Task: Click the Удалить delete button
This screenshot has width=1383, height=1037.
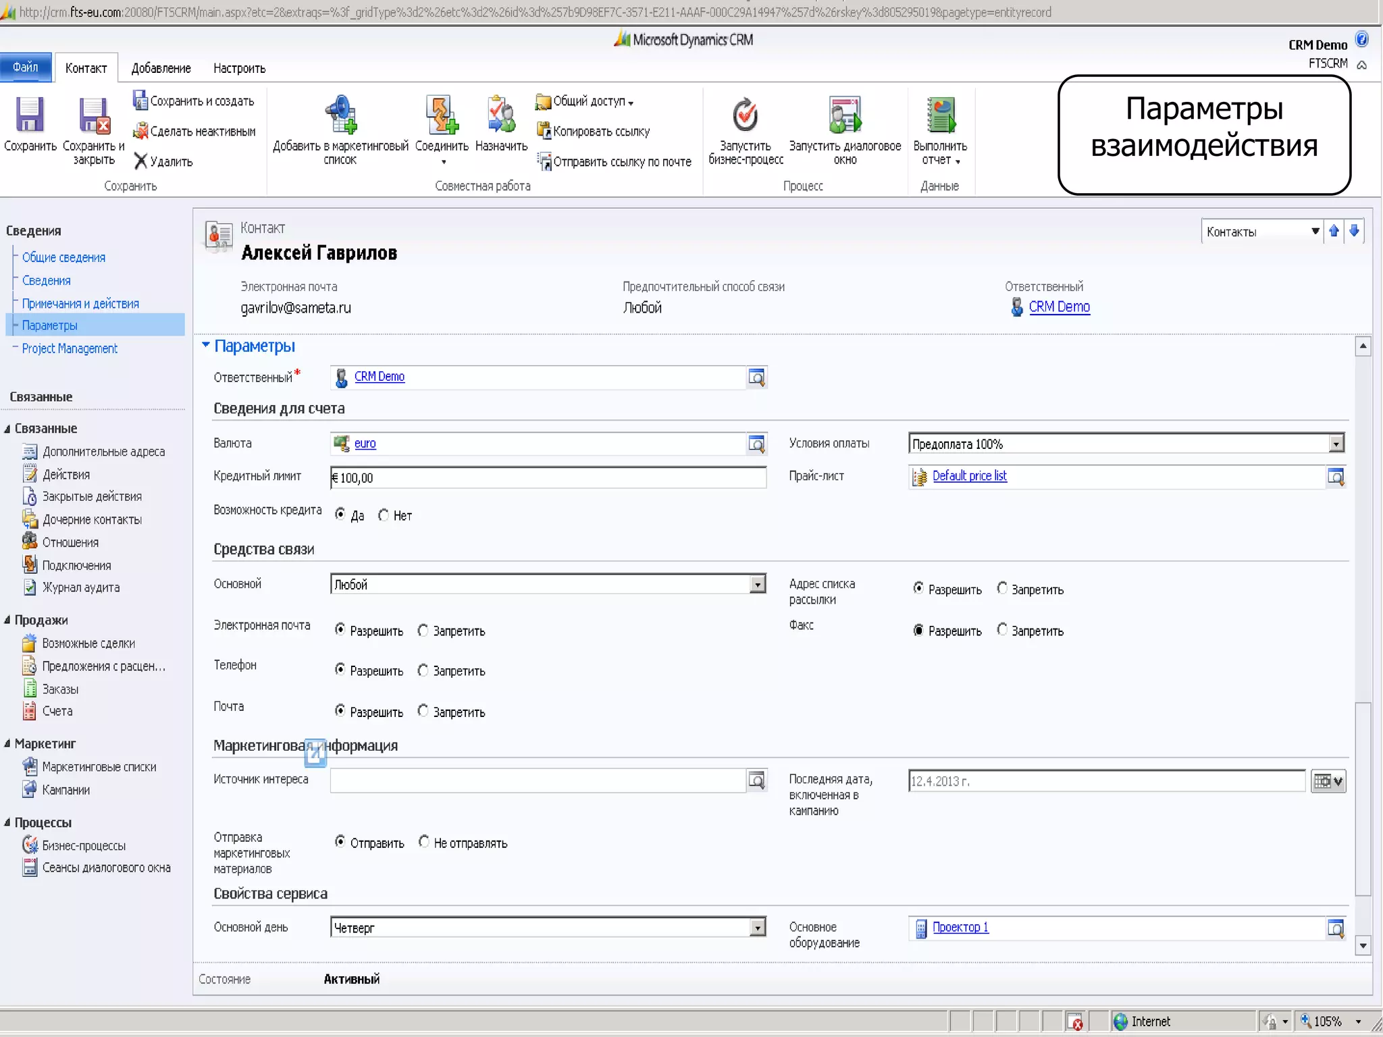Action: coord(163,161)
